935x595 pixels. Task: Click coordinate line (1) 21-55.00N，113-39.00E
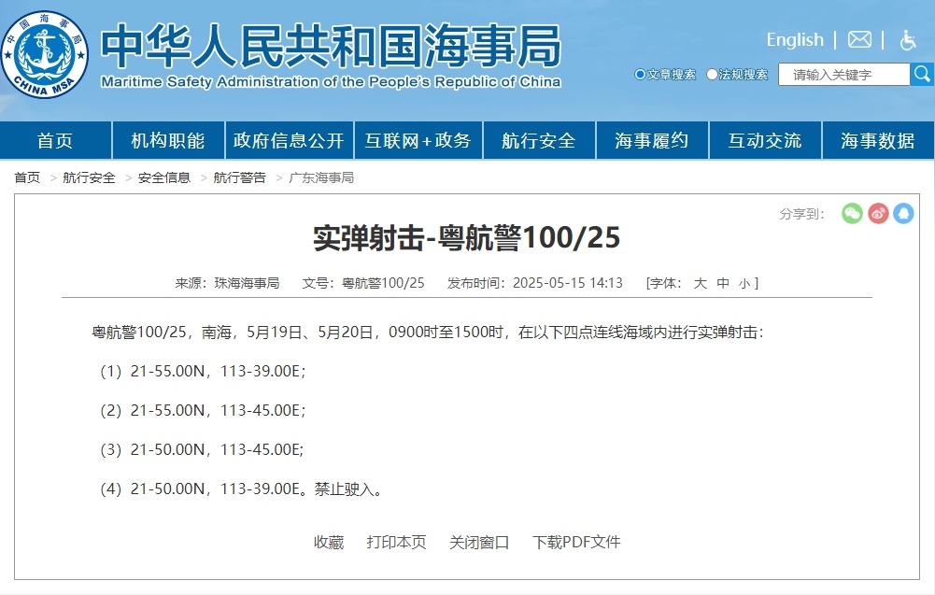pos(203,372)
